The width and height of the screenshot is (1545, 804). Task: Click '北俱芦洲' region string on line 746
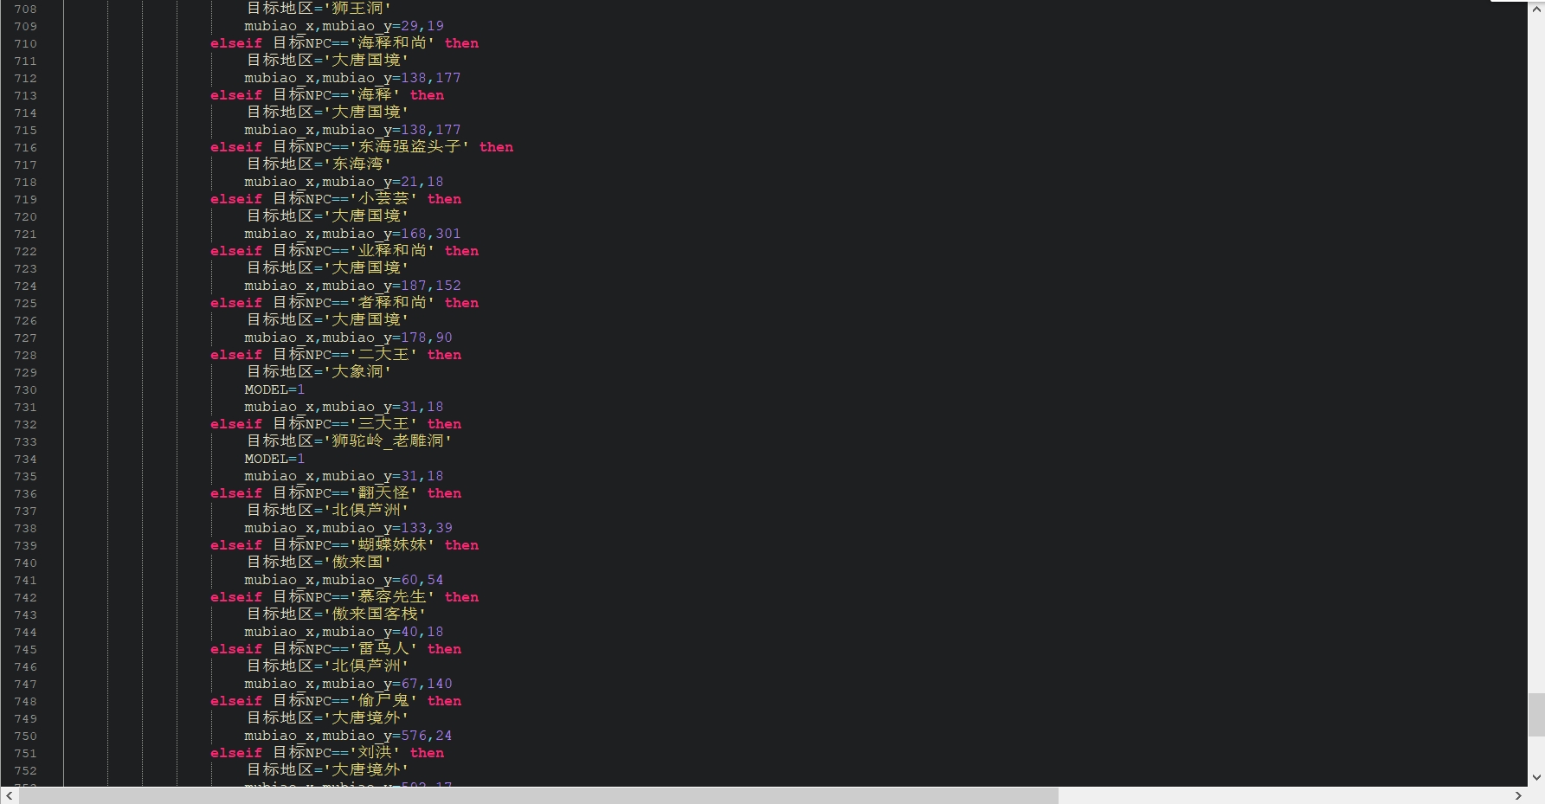(x=365, y=666)
